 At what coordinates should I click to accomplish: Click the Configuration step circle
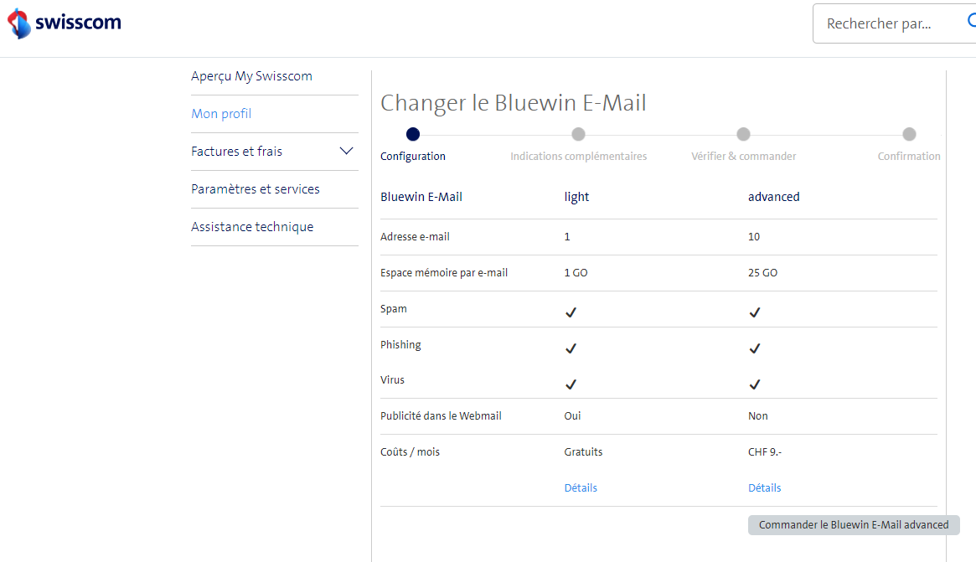point(412,134)
